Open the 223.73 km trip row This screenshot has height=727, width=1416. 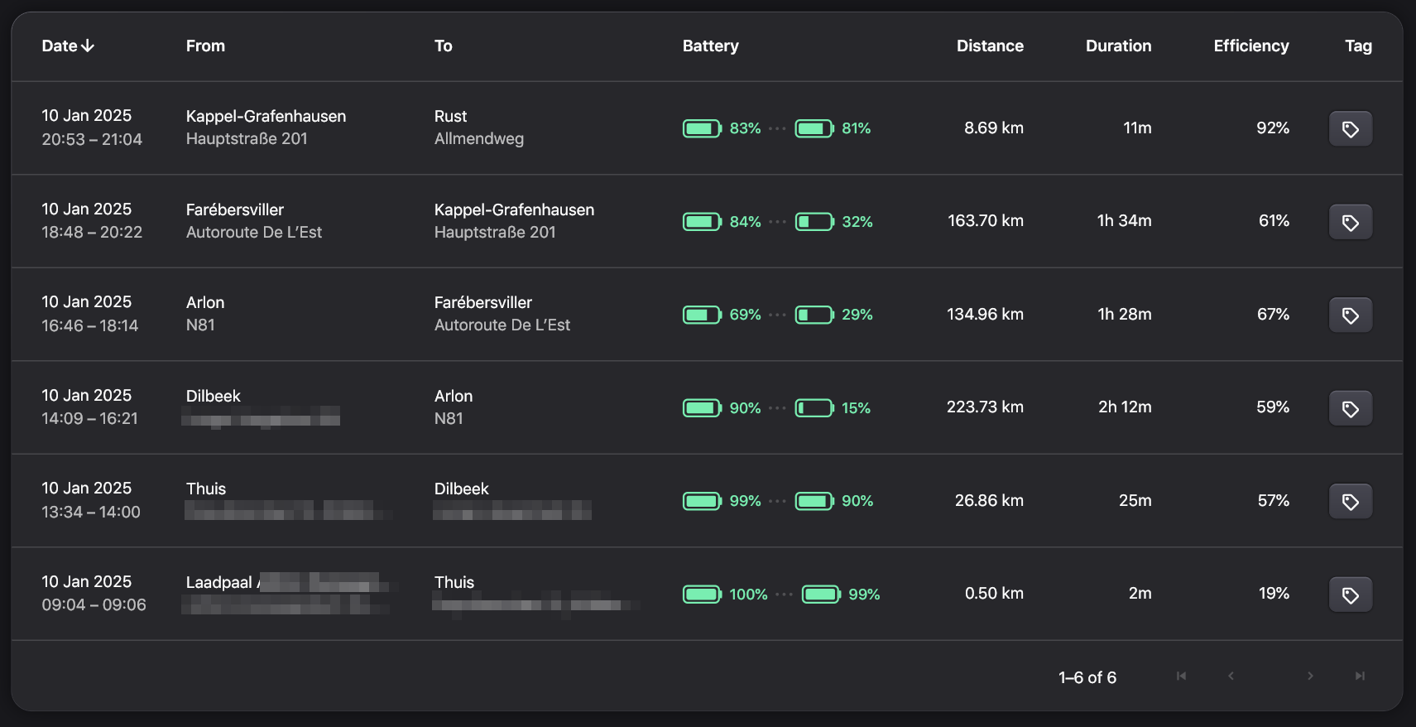(985, 407)
